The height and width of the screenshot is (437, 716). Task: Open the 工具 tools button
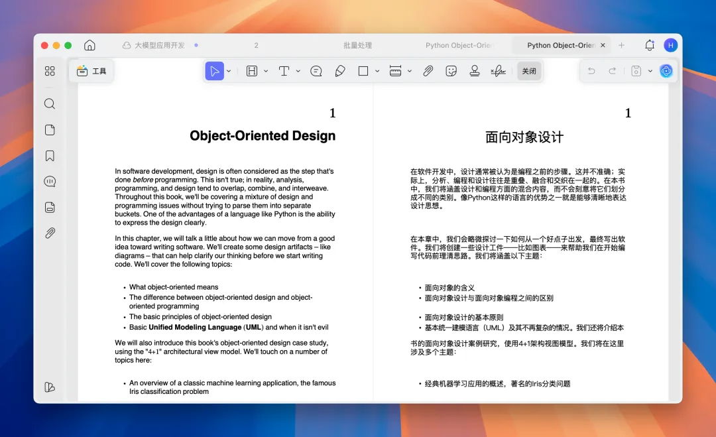coord(91,71)
